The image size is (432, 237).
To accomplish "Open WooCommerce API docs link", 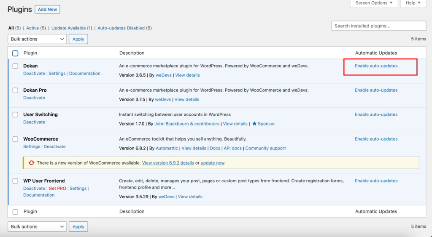I will [232, 148].
